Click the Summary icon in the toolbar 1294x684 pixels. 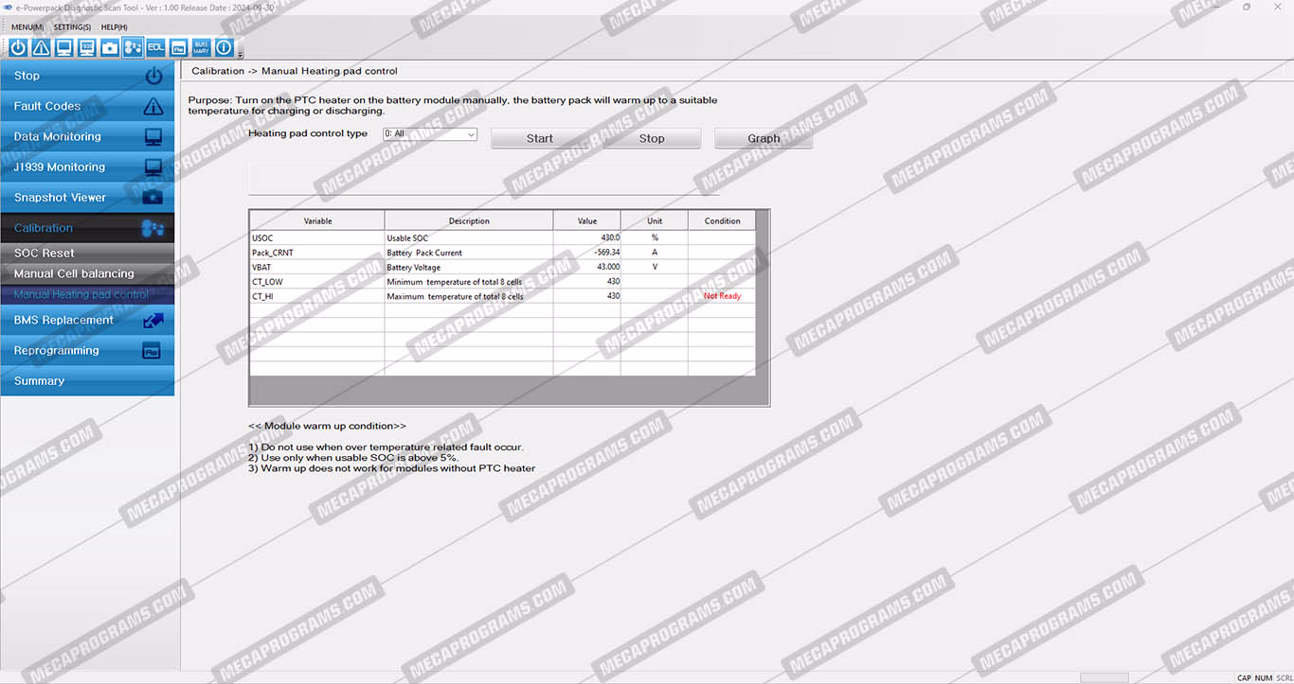201,47
